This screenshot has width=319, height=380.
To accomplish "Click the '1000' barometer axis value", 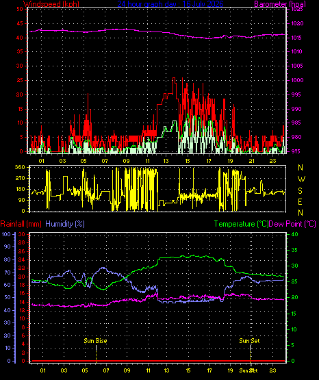I will coord(297,80).
